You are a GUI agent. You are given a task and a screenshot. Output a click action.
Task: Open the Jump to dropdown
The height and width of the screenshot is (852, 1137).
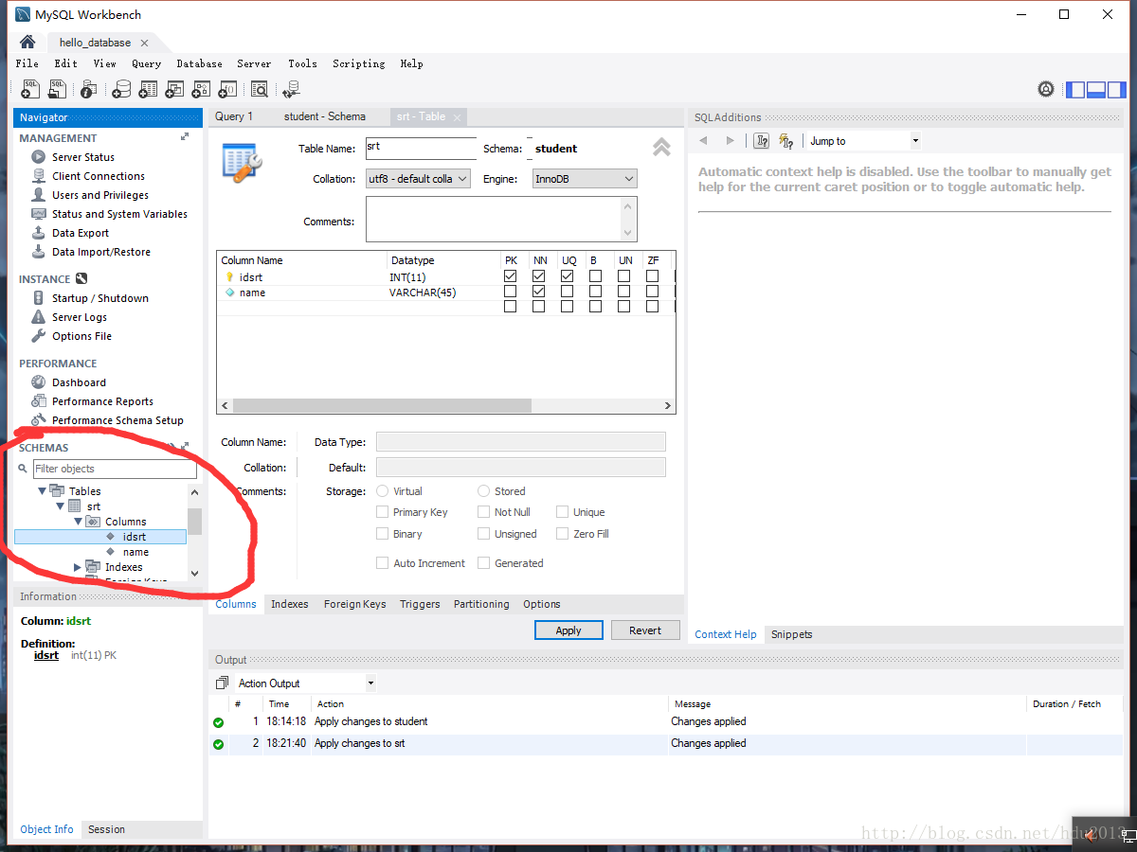(x=863, y=141)
